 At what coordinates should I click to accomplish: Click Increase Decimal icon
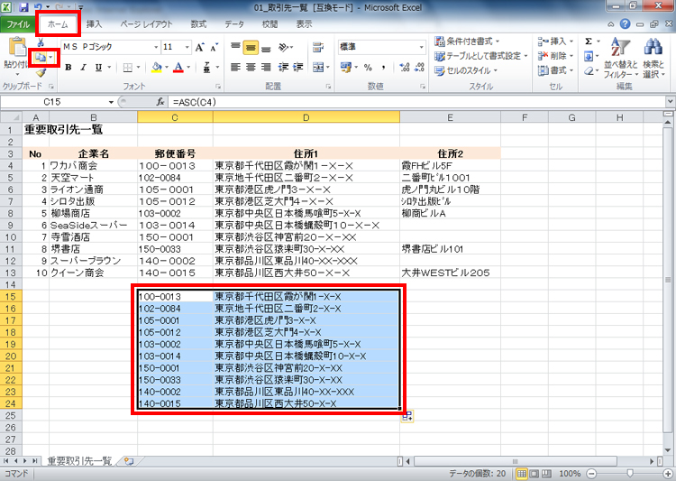tap(405, 68)
